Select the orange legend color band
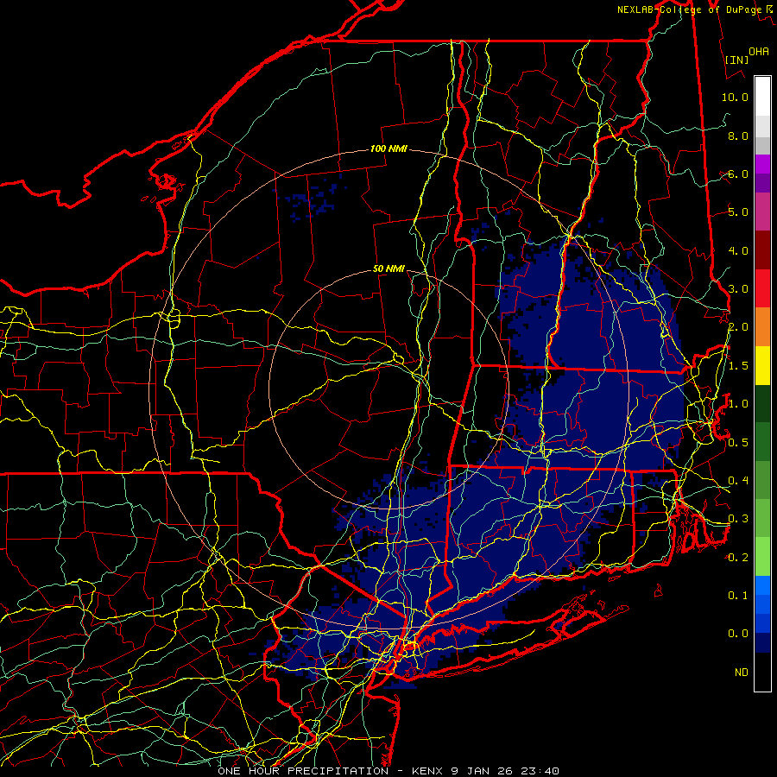Image resolution: width=777 pixels, height=777 pixels. [x=762, y=327]
